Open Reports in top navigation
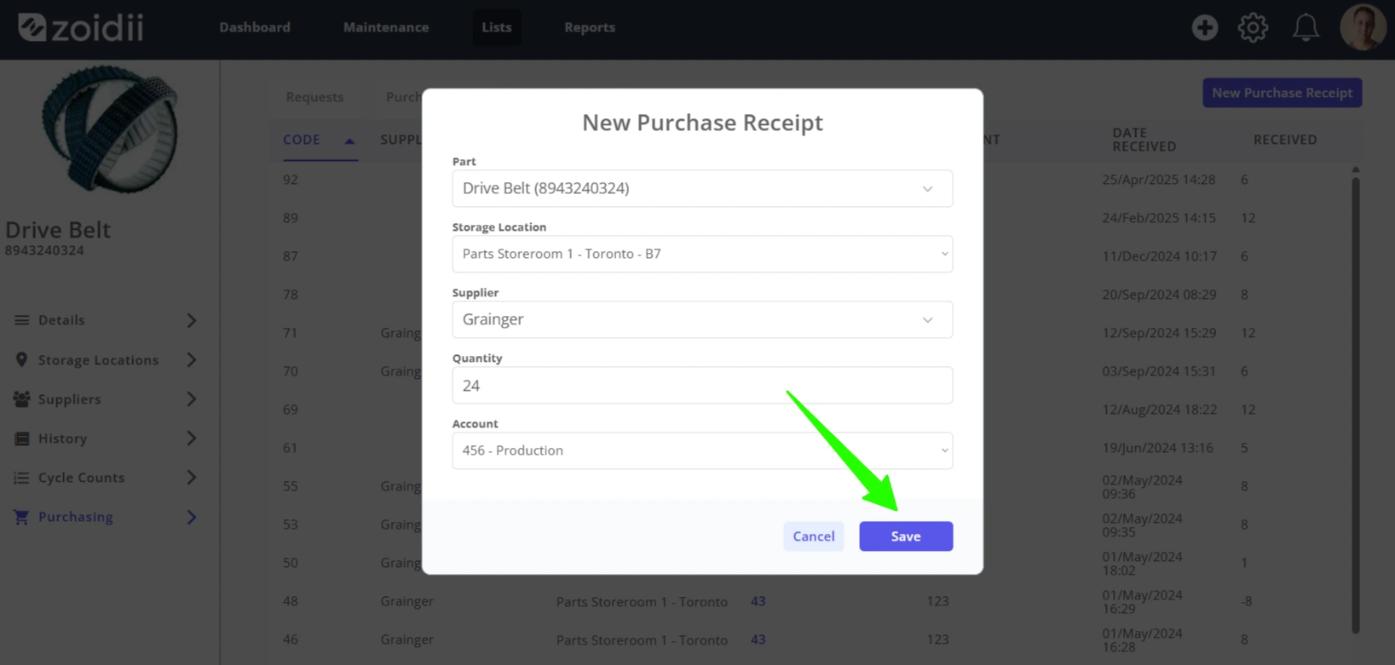This screenshot has height=665, width=1395. pos(590,27)
